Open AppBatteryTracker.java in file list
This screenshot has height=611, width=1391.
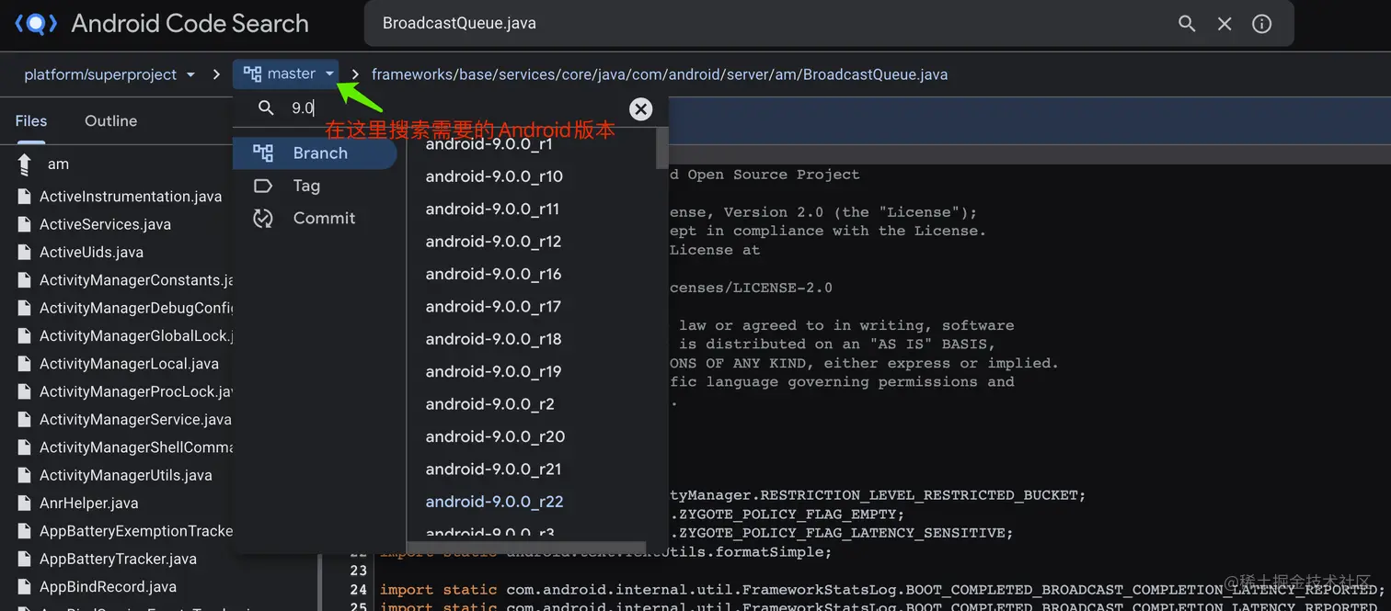(116, 559)
